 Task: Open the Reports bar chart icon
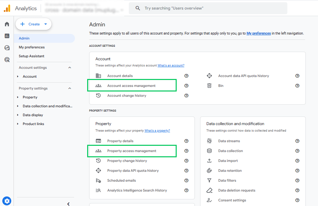7,36
